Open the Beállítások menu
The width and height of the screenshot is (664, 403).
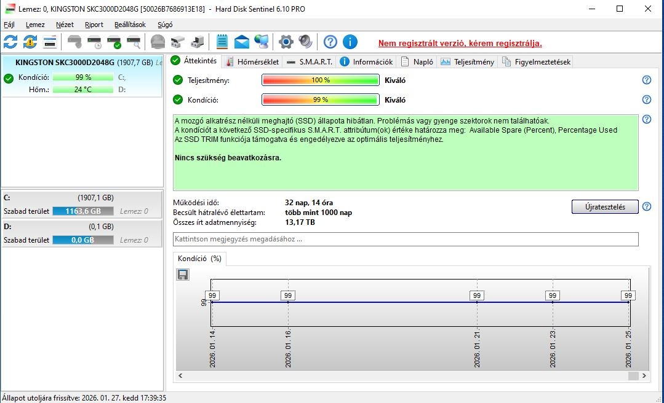point(130,25)
